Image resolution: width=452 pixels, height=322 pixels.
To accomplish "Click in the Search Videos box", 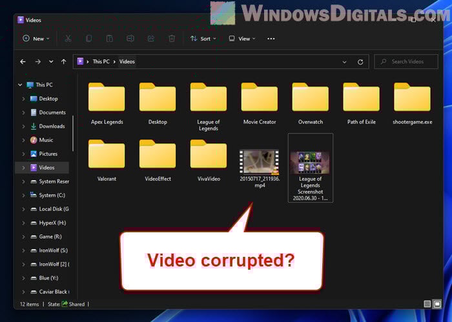I will tap(406, 62).
